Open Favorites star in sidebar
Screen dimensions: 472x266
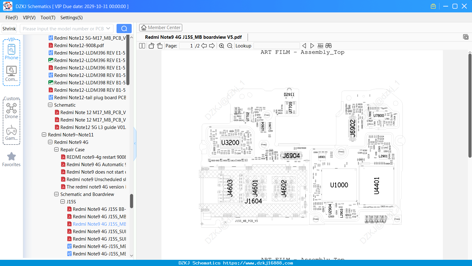pyautogui.click(x=11, y=159)
